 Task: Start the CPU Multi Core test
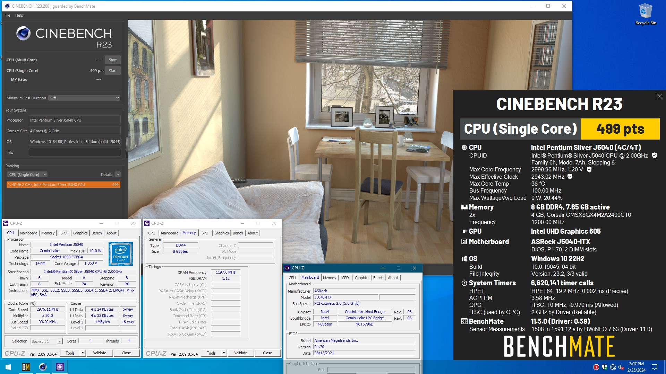pyautogui.click(x=113, y=60)
